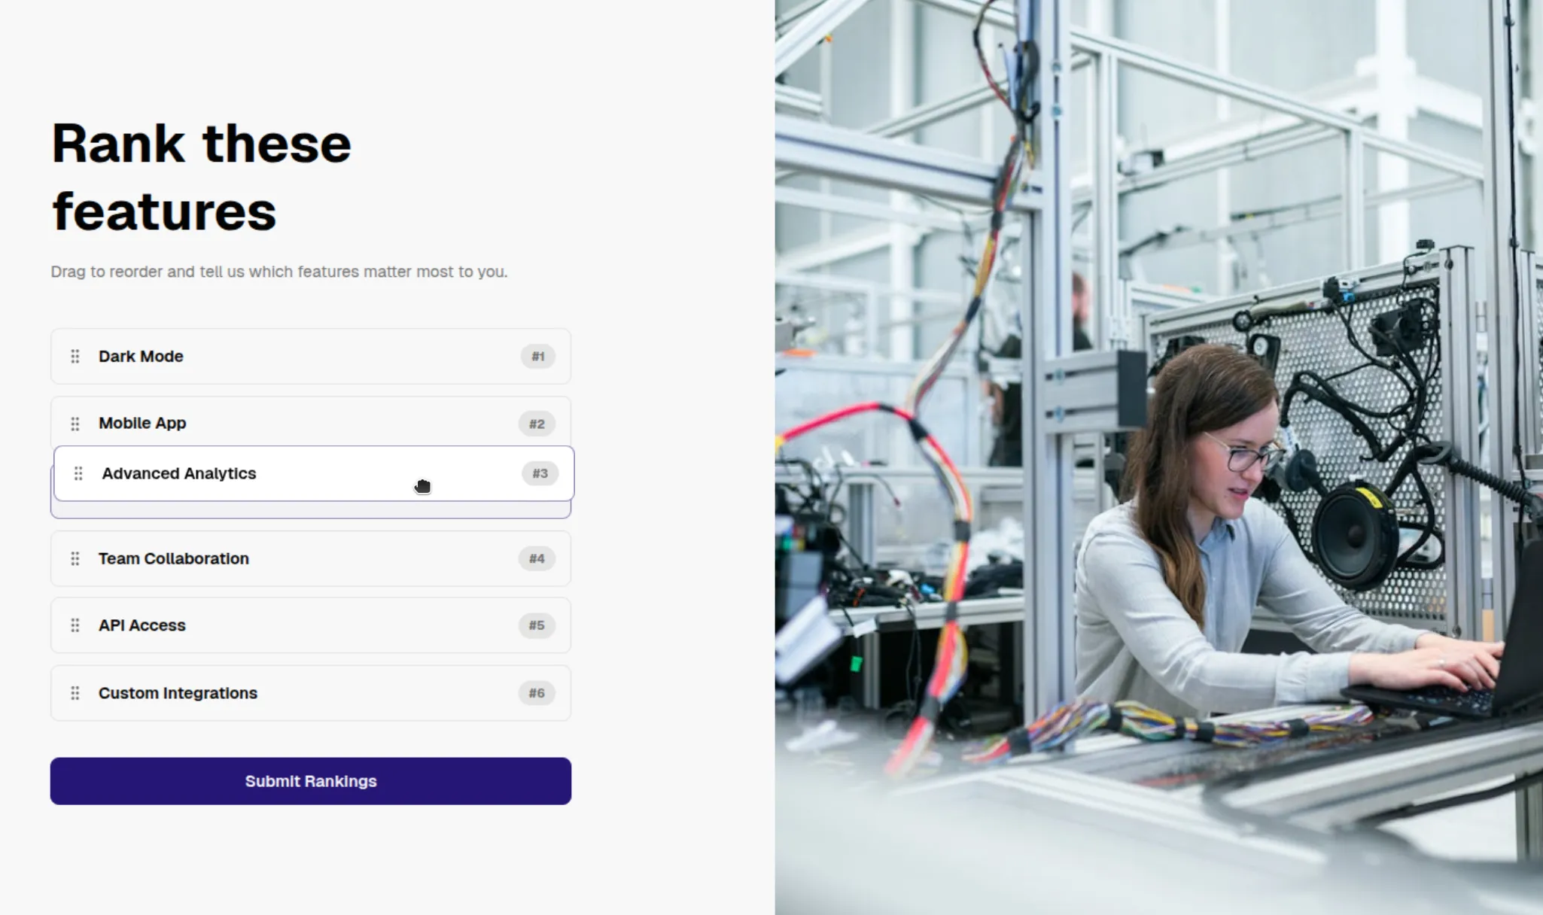Select the Team Collaboration feature card
Viewport: 1543px width, 915px height.
coord(311,558)
